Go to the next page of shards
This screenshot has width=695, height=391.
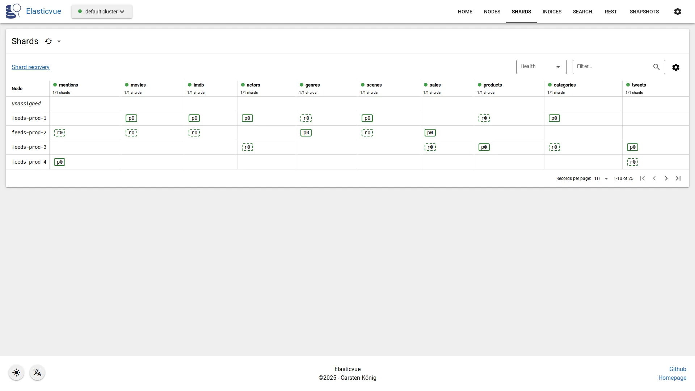666,178
